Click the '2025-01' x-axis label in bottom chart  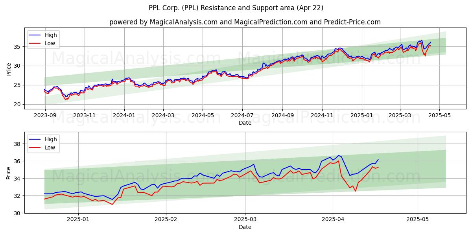[78, 219]
